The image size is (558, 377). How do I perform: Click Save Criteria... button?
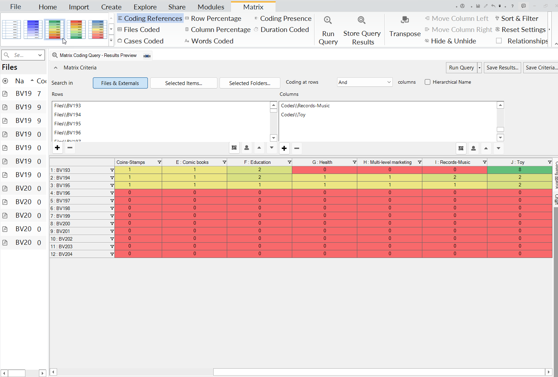click(541, 68)
